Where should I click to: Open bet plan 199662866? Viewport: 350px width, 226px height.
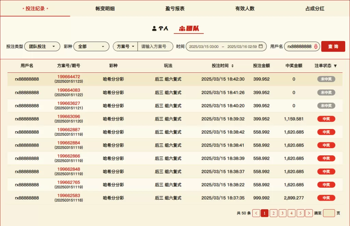[68, 156]
